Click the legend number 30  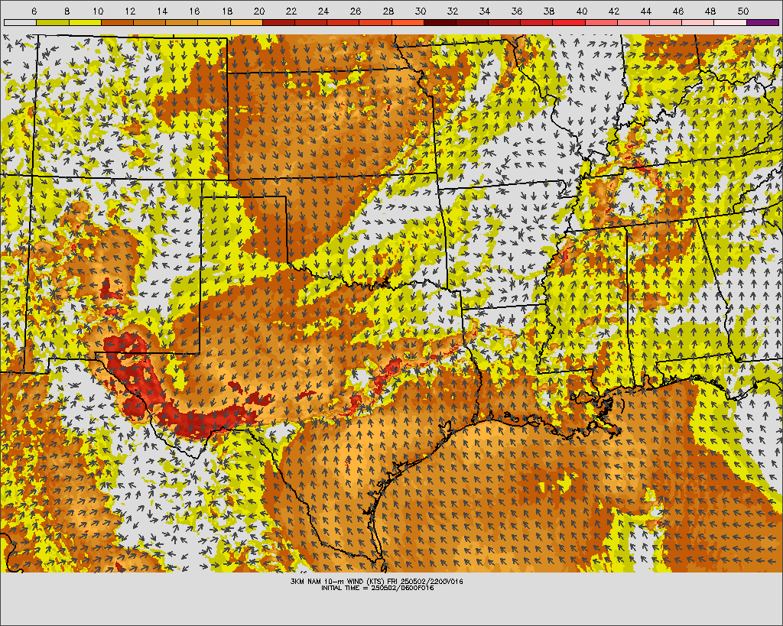point(420,11)
